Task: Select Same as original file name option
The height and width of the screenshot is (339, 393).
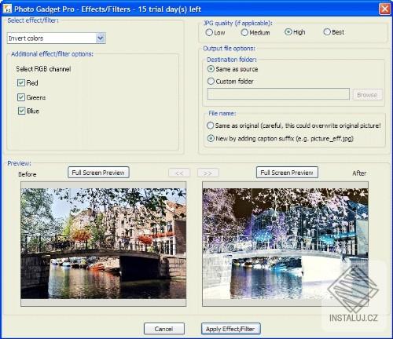Action: pyautogui.click(x=210, y=126)
